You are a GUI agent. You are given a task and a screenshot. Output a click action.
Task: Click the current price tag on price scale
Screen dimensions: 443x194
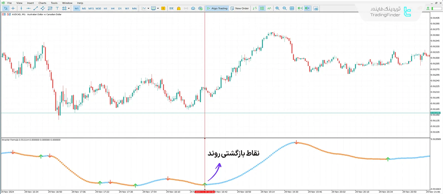[436, 113]
